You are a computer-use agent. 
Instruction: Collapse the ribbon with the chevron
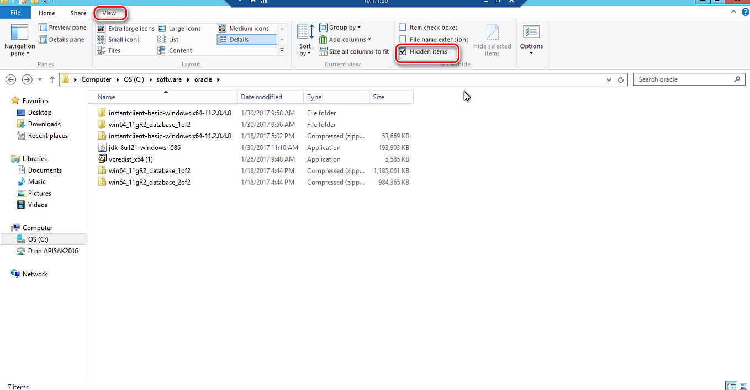pyautogui.click(x=733, y=12)
